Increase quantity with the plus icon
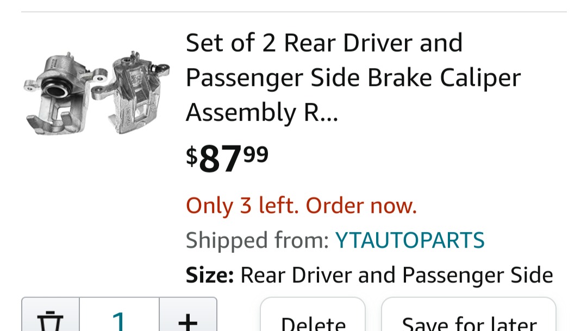Viewport: 587px width, 331px height. click(x=188, y=319)
